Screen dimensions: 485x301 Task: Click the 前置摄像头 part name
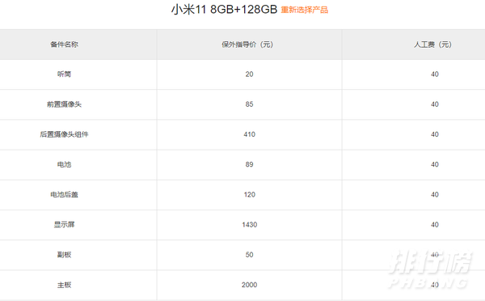65,104
